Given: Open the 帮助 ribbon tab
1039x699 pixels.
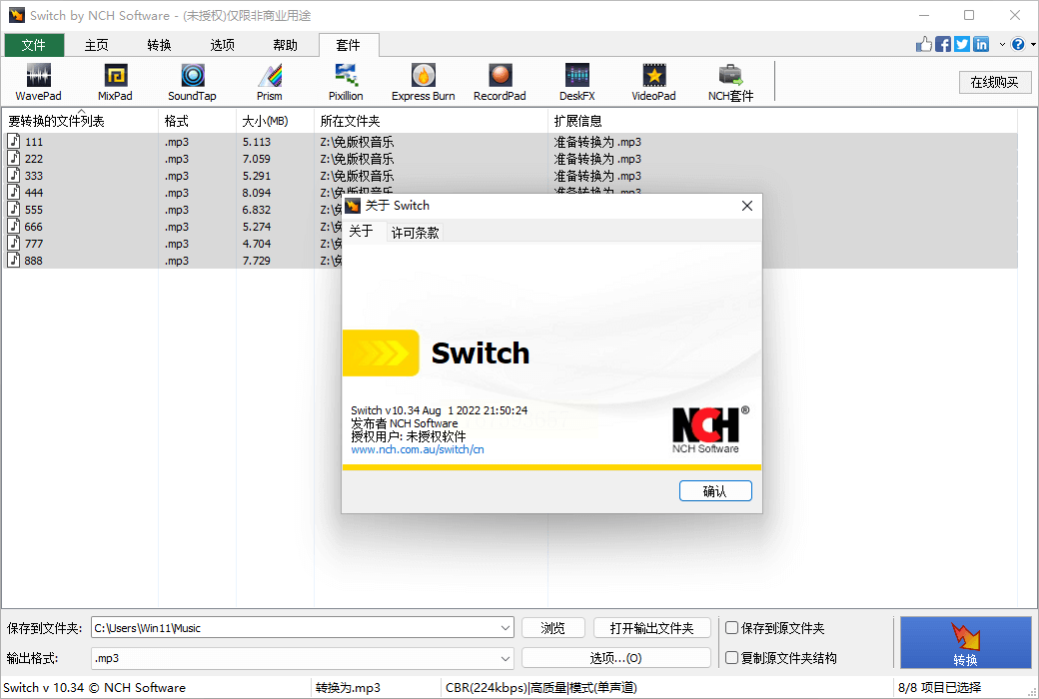Looking at the screenshot, I should (285, 44).
